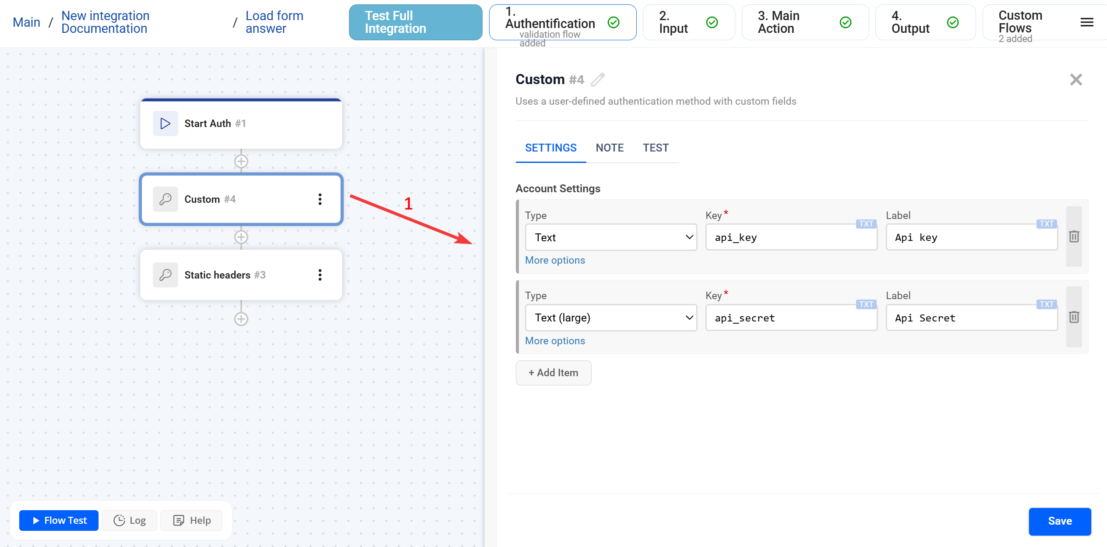
Task: Click plus connector below Start Auth node
Action: 241,161
